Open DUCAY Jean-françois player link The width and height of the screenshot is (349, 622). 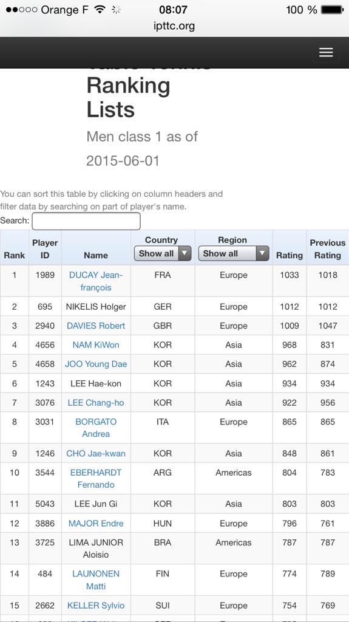click(96, 281)
